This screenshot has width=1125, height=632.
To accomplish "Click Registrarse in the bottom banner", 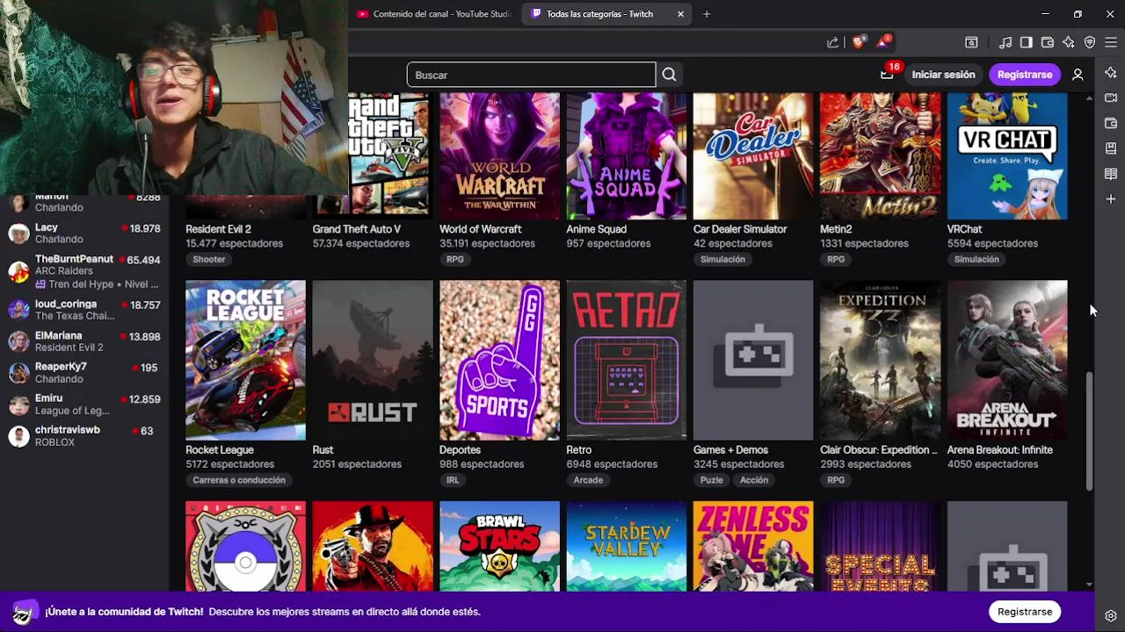I will coord(1025,612).
